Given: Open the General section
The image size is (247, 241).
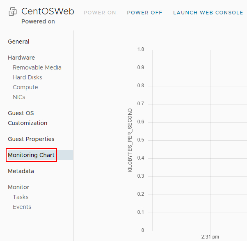Looking at the screenshot, I should (x=18, y=42).
